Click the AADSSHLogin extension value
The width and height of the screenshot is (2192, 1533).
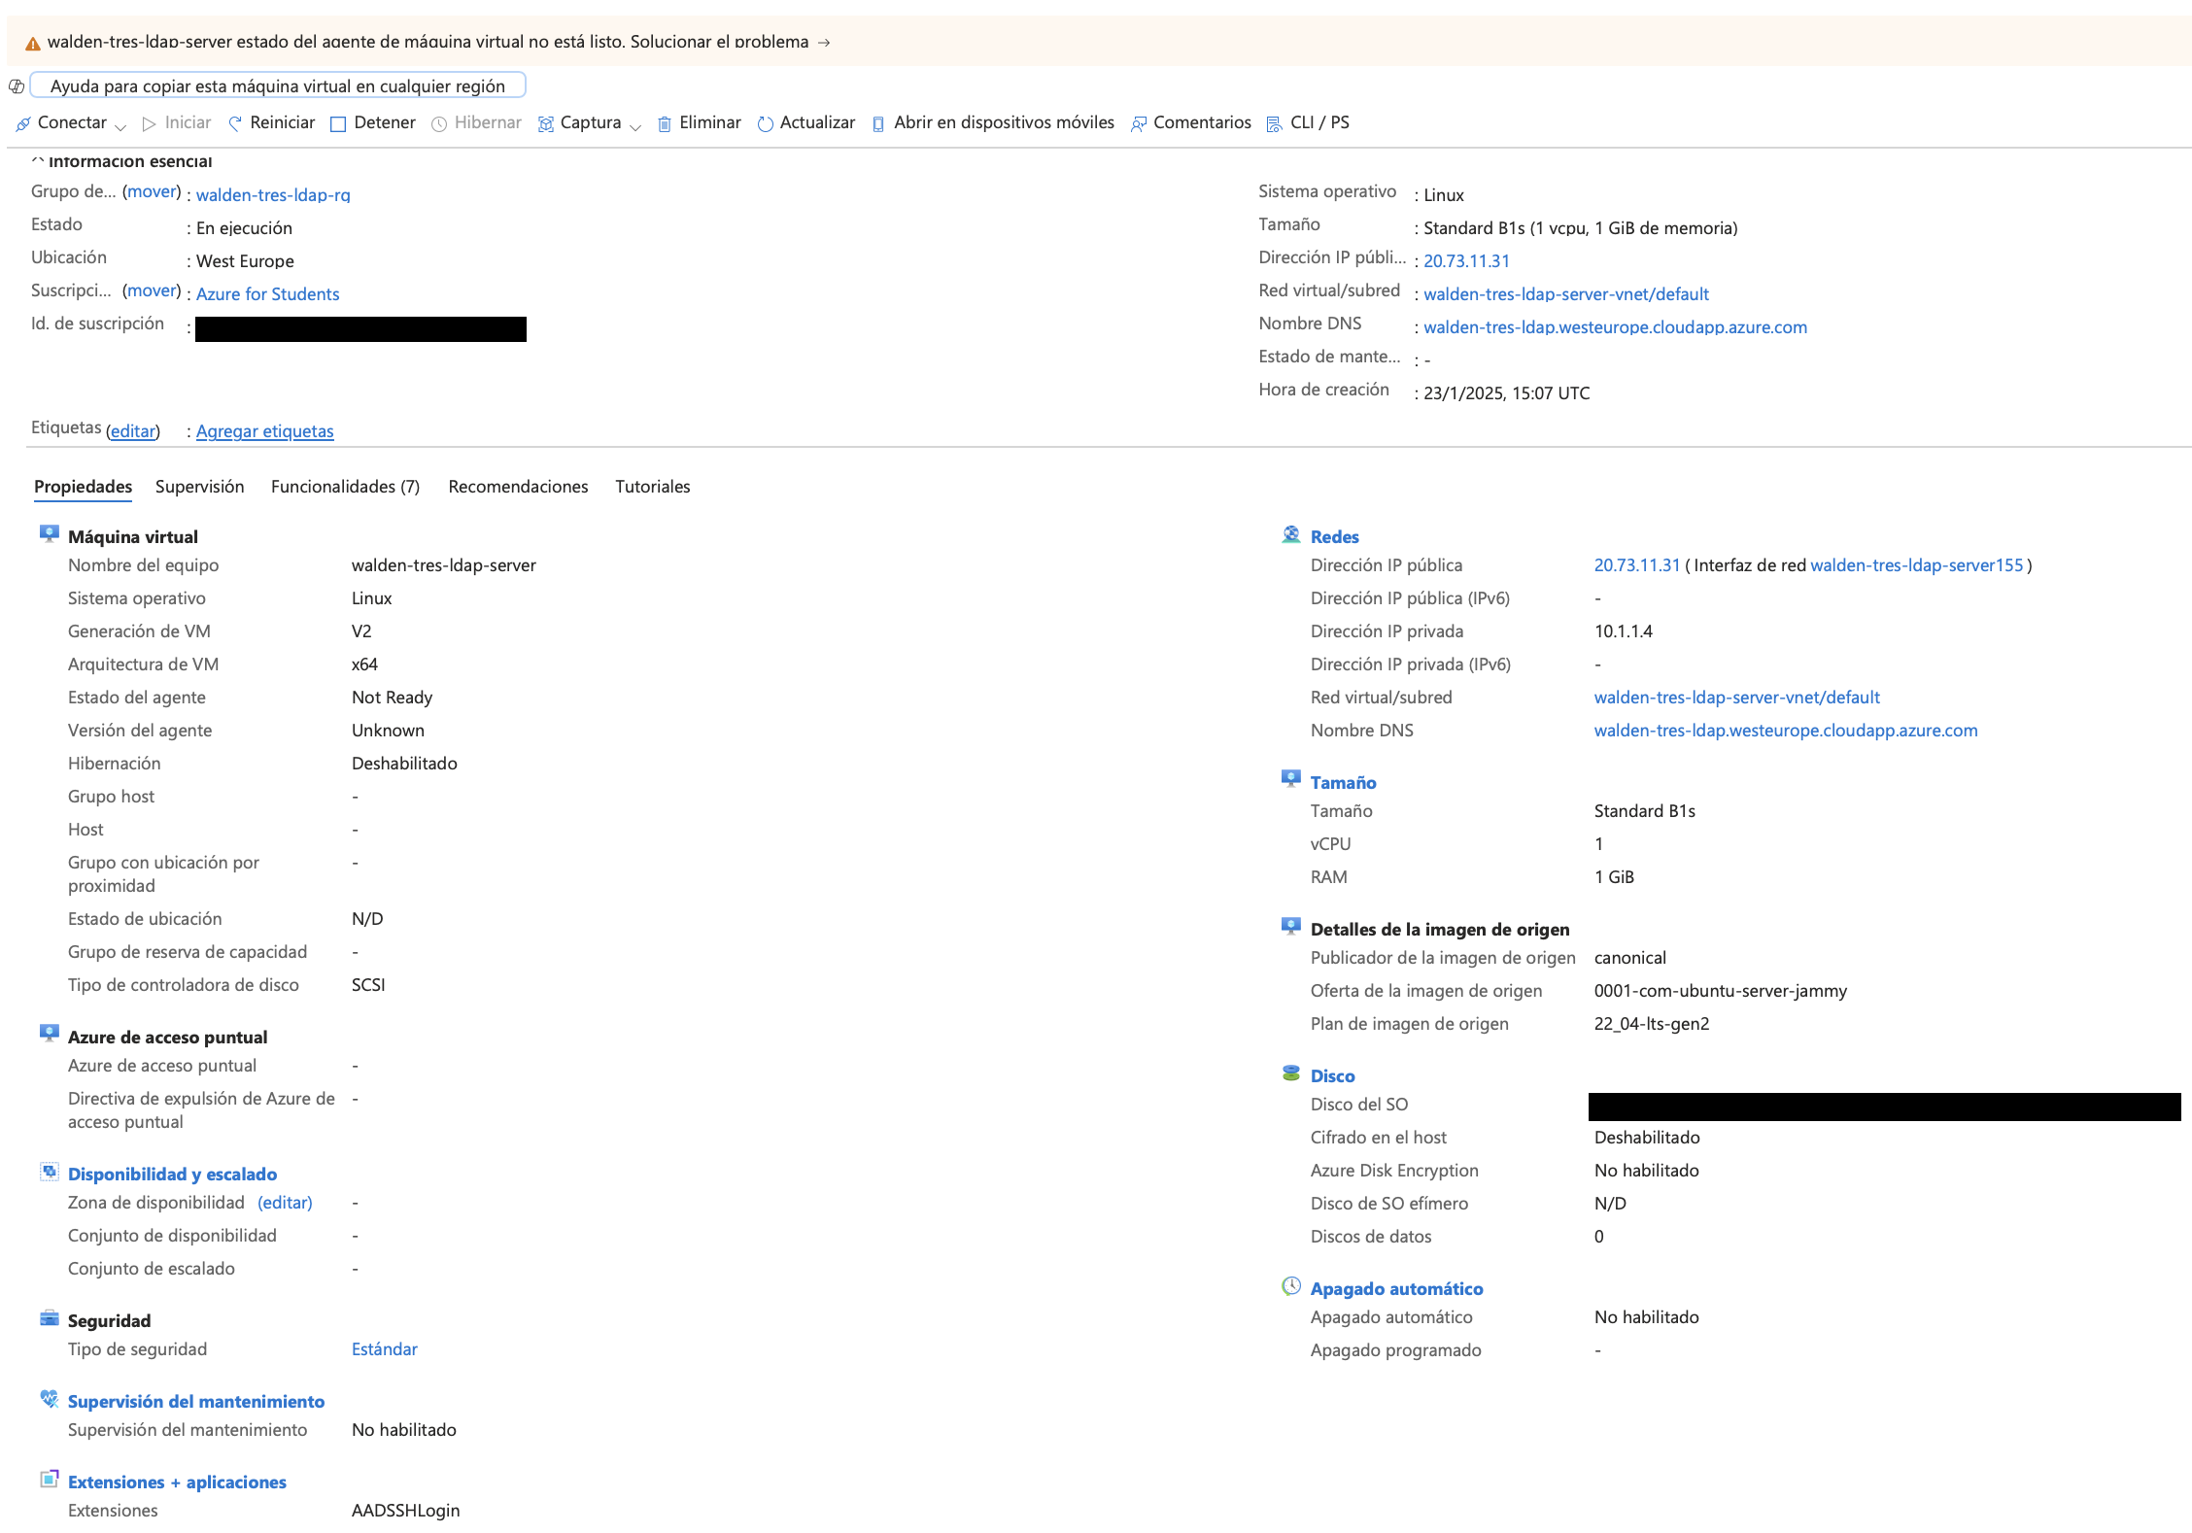pos(406,1511)
